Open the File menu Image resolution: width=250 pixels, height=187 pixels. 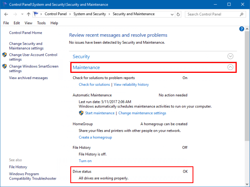tap(6, 23)
